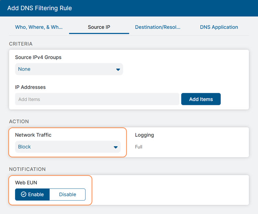Click the Source IPv4 Groups label

38,57
